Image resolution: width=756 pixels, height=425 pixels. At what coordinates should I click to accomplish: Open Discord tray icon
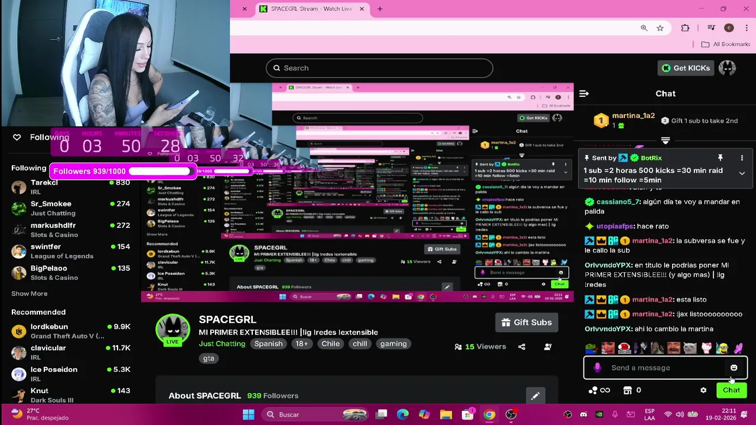pyautogui.click(x=584, y=414)
